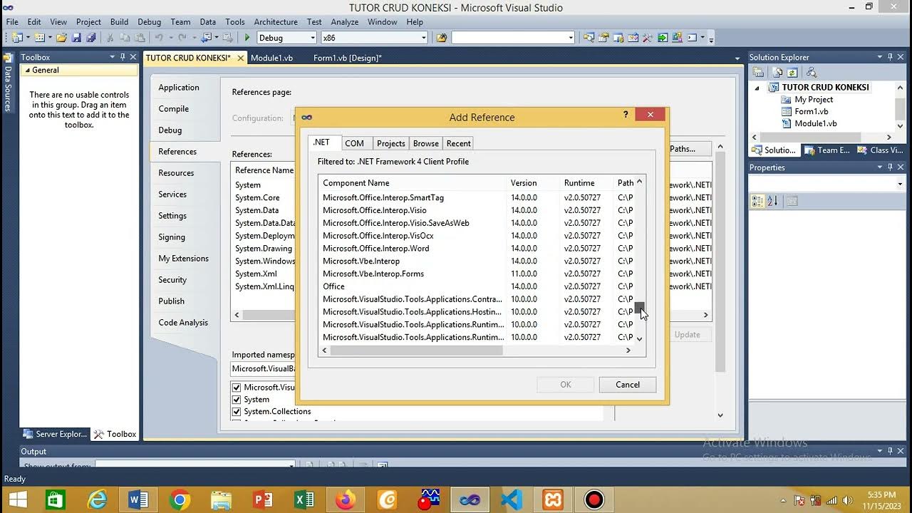Viewport: 912px width, 513px height.
Task: Toggle the System namespace checkbox
Action: pyautogui.click(x=237, y=400)
